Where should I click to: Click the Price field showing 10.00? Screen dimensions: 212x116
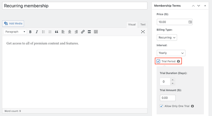[175, 22]
